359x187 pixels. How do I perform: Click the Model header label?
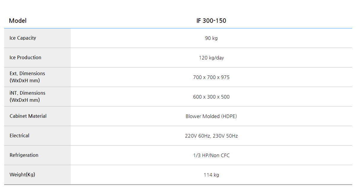pyautogui.click(x=18, y=21)
